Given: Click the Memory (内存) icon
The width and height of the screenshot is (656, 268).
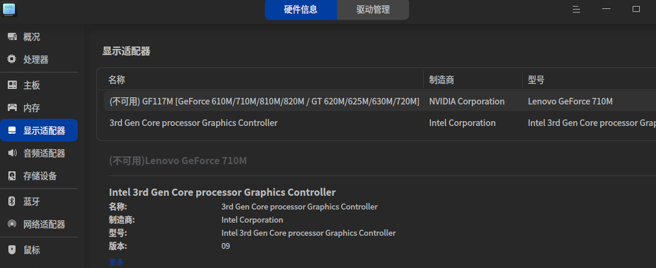Looking at the screenshot, I should (x=12, y=108).
